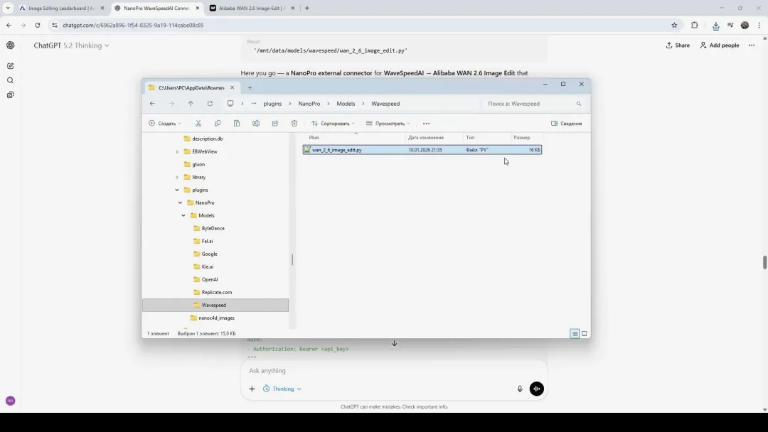Image resolution: width=768 pixels, height=432 pixels.
Task: Open Thinking mode dropdown in chat box
Action: (x=282, y=389)
